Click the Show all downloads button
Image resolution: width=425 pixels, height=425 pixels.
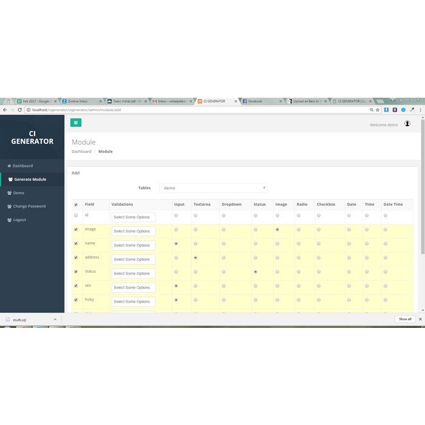pyautogui.click(x=405, y=319)
